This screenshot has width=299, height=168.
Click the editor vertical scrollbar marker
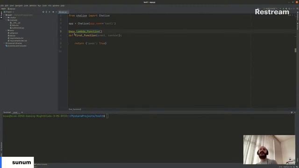click(x=295, y=50)
